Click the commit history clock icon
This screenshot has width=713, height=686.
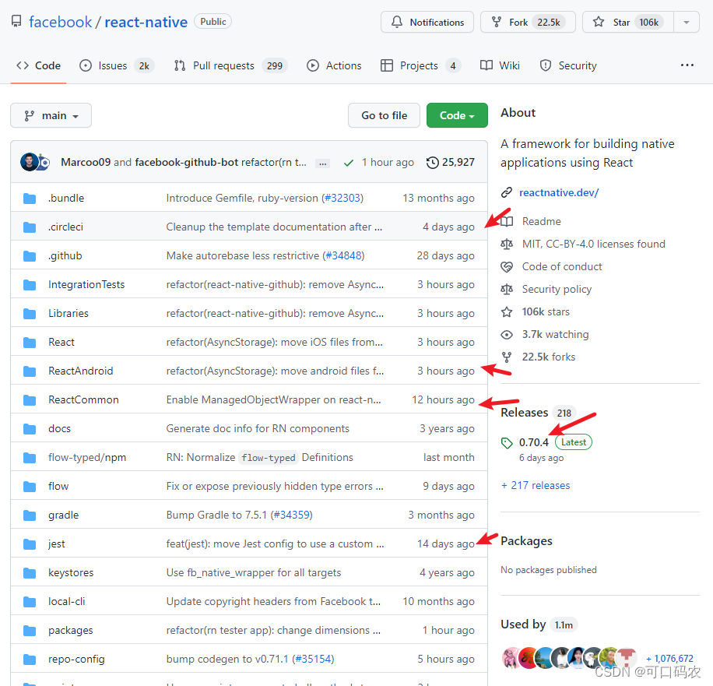433,163
